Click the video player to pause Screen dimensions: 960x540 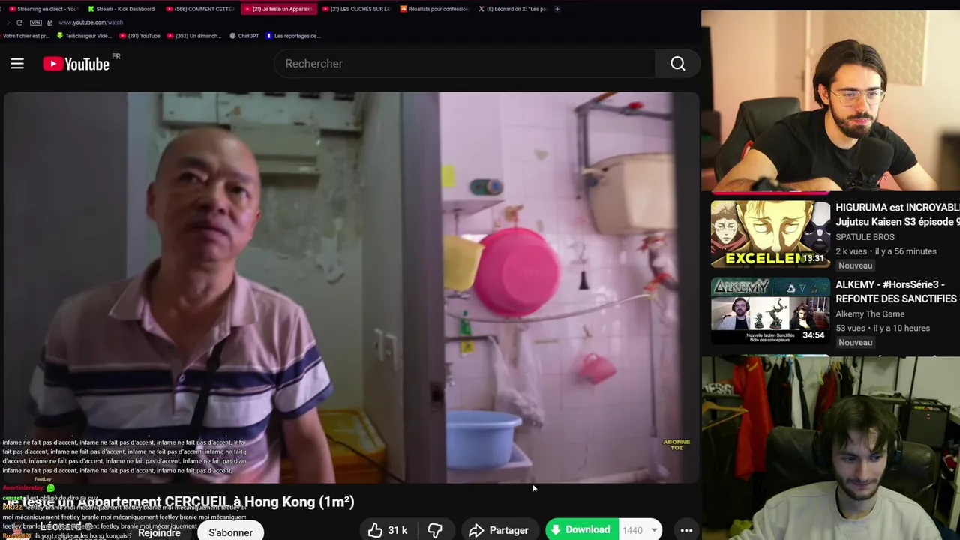tap(351, 288)
